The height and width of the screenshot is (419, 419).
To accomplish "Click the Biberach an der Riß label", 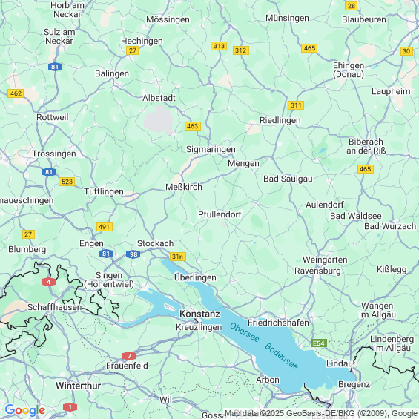I will (366, 146).
